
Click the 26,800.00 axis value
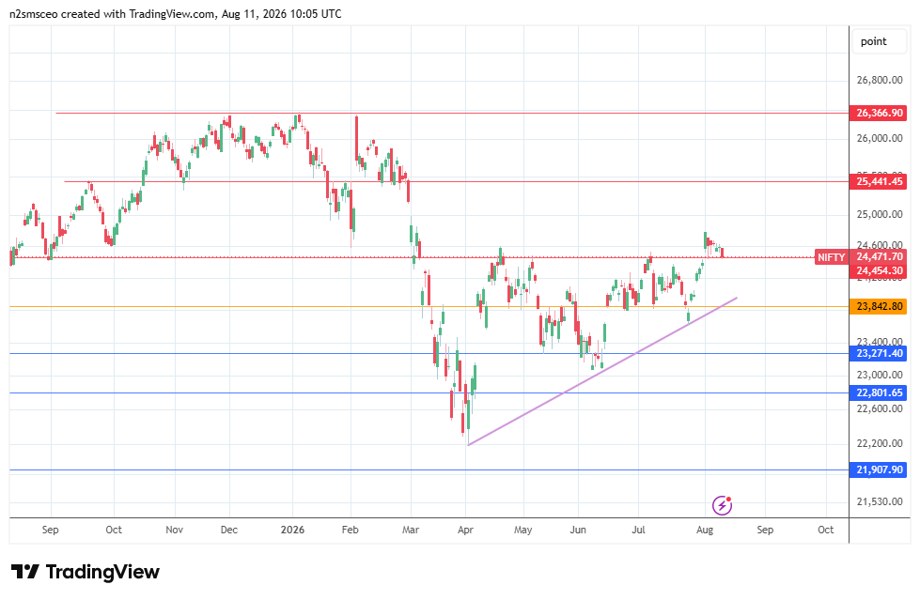pos(880,81)
